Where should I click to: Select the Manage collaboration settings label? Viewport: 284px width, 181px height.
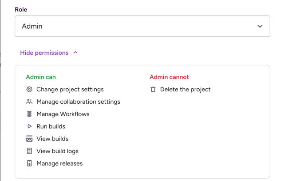(78, 102)
